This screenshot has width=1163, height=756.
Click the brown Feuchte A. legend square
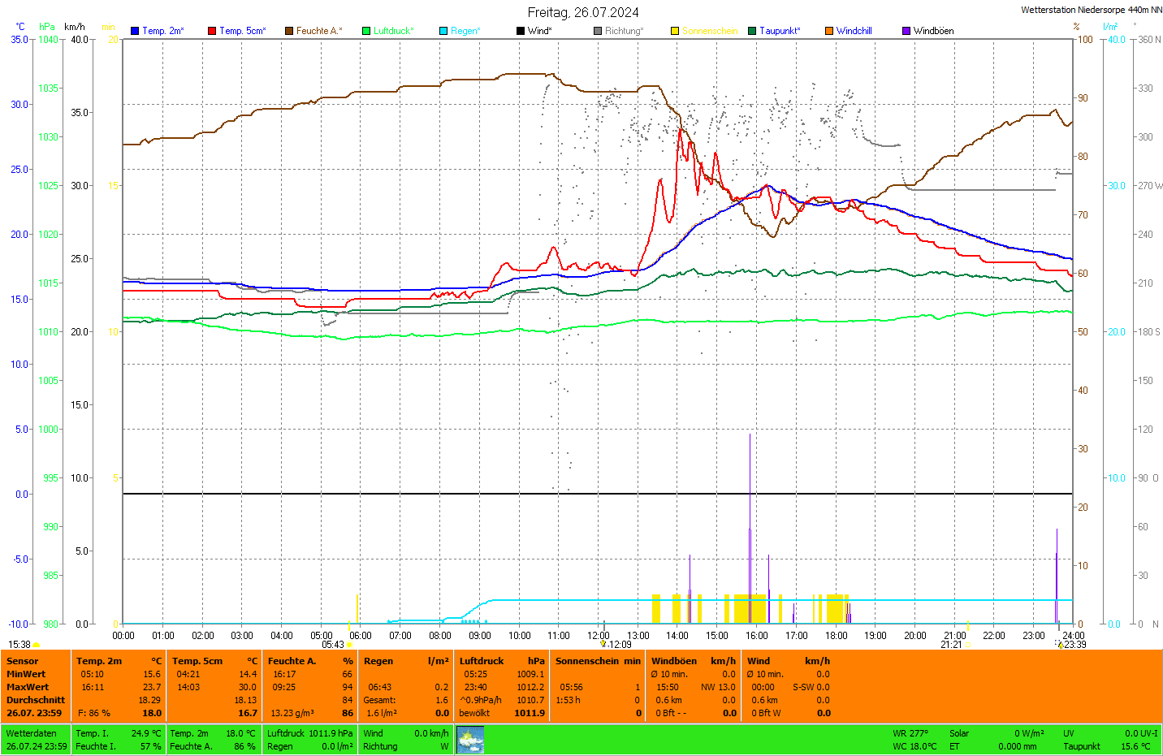coord(289,31)
